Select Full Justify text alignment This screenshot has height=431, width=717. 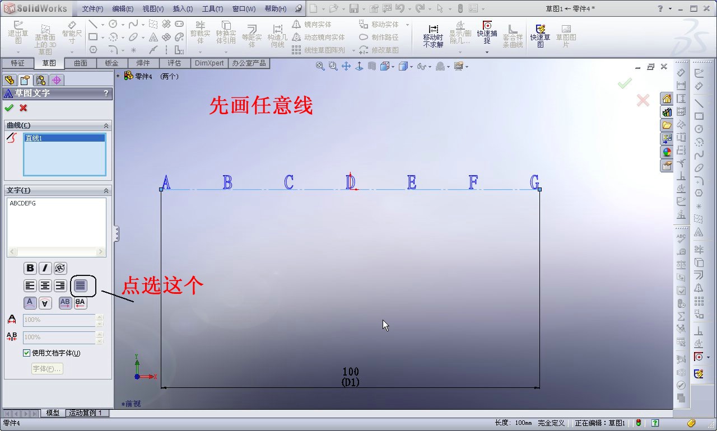pyautogui.click(x=81, y=286)
